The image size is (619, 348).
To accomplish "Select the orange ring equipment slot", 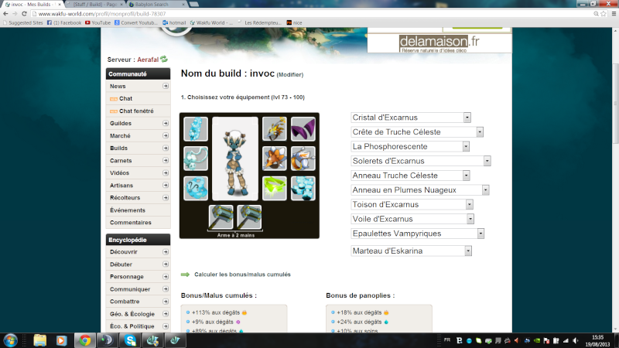I will tap(275, 159).
